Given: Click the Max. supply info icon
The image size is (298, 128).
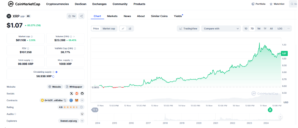Looking at the screenshot, I should pyautogui.click(x=72, y=60).
